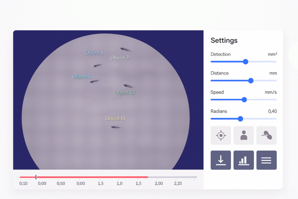This screenshot has height=199, width=298.
Task: Click the fish shape icon button
Action: 267,135
